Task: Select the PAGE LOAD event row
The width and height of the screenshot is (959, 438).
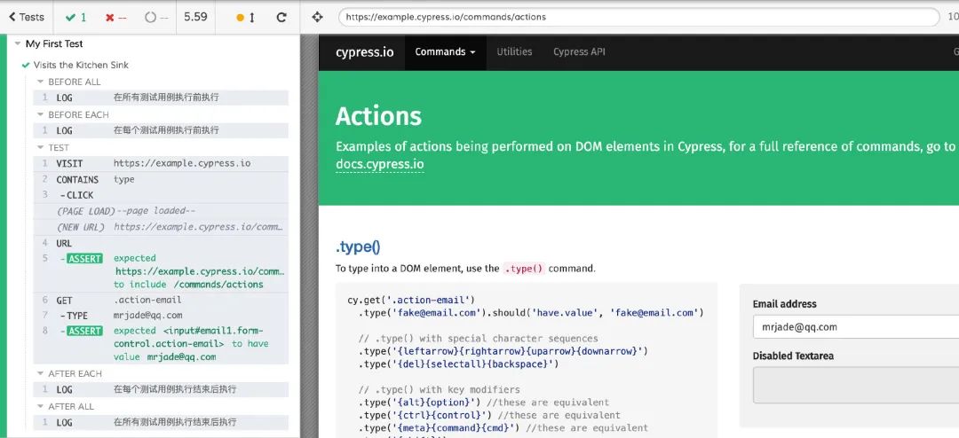Action: tap(161, 211)
